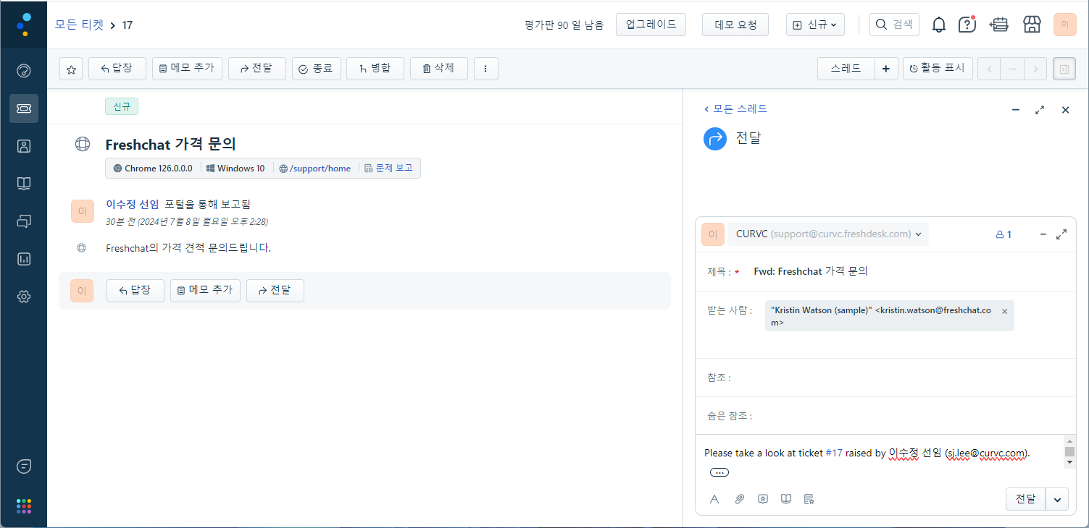Click the last icon in editor toolbar

[x=809, y=499]
